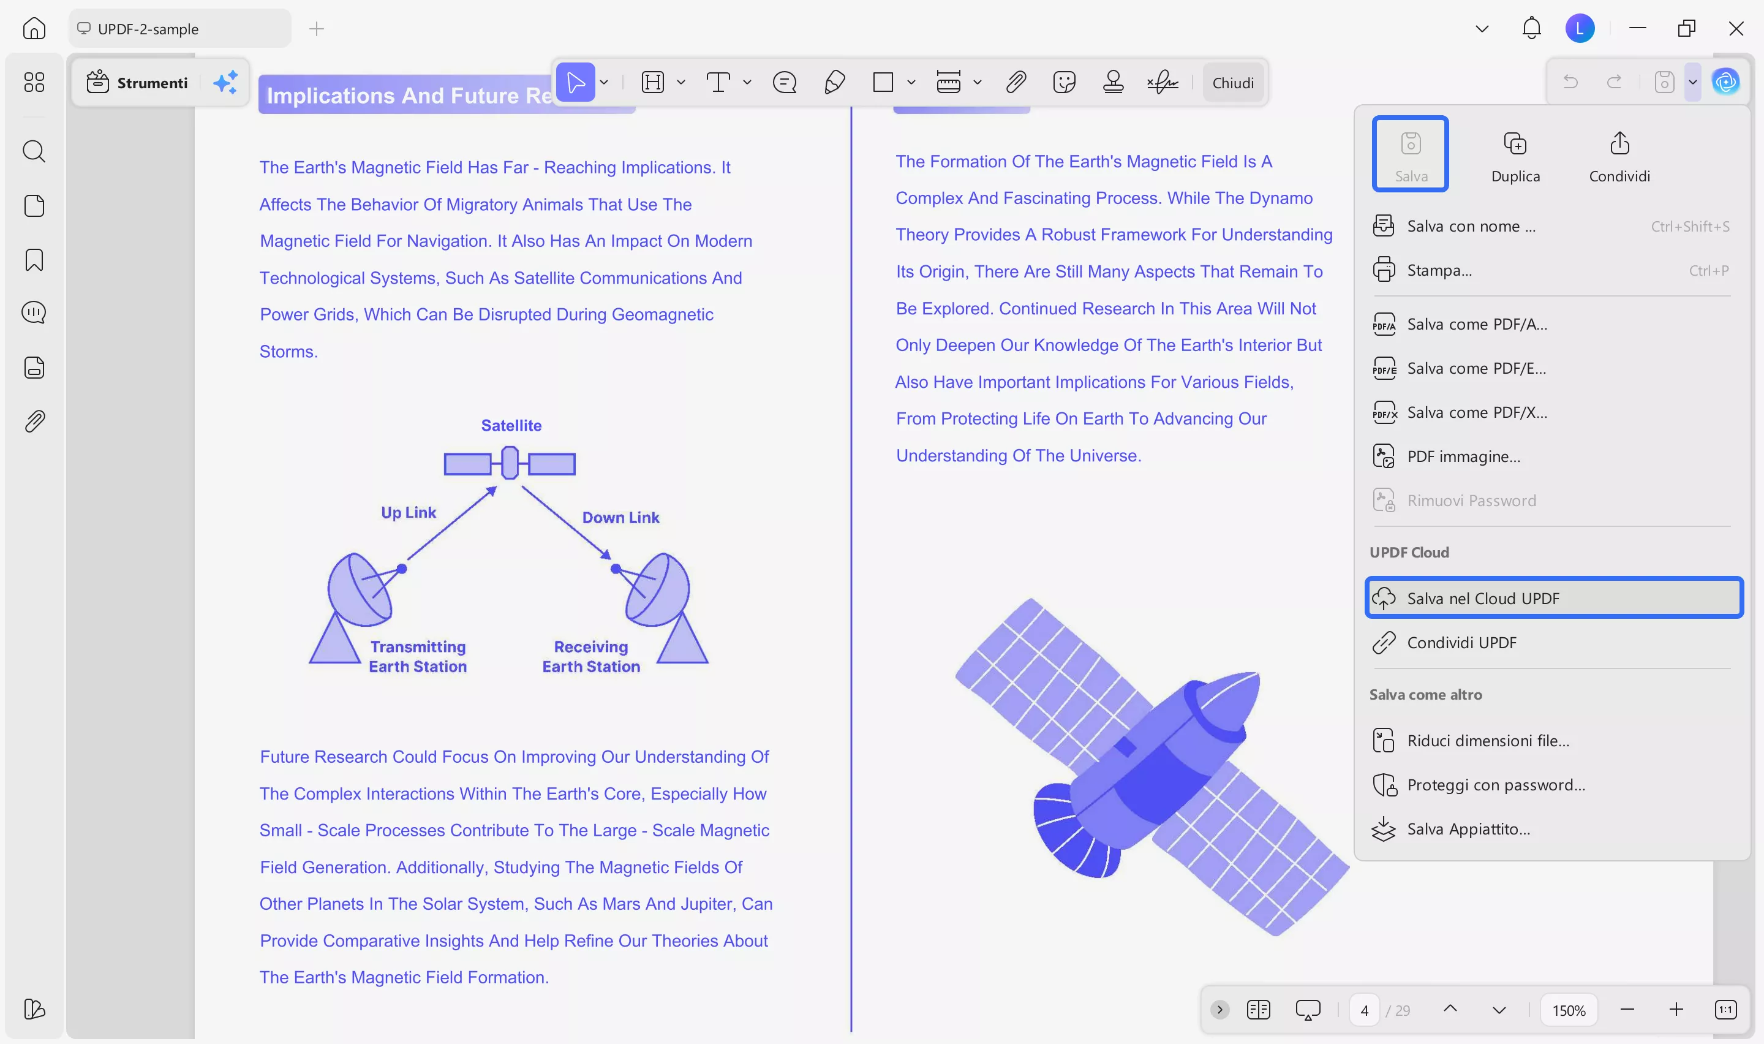
Task: Click the layers icon at sidebar bottom
Action: tap(34, 1010)
